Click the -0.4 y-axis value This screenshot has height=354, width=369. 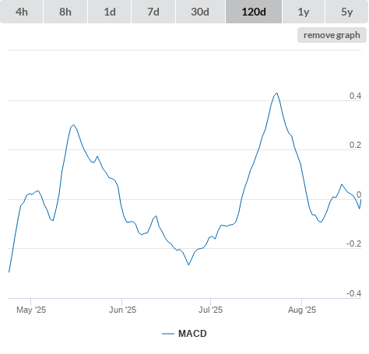tap(354, 293)
